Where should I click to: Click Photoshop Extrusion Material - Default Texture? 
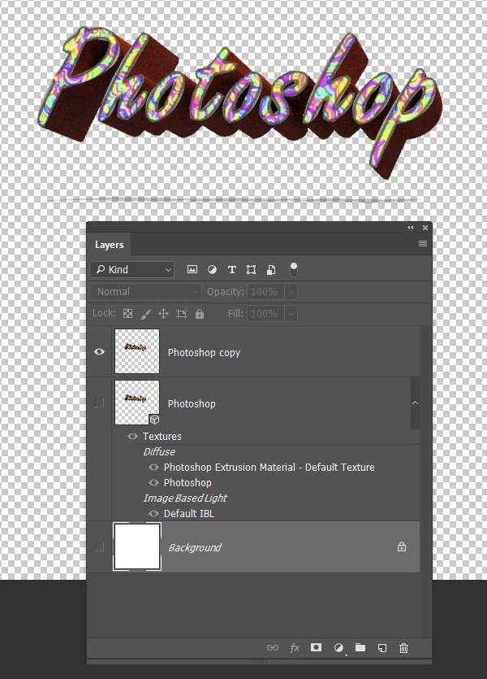click(269, 468)
